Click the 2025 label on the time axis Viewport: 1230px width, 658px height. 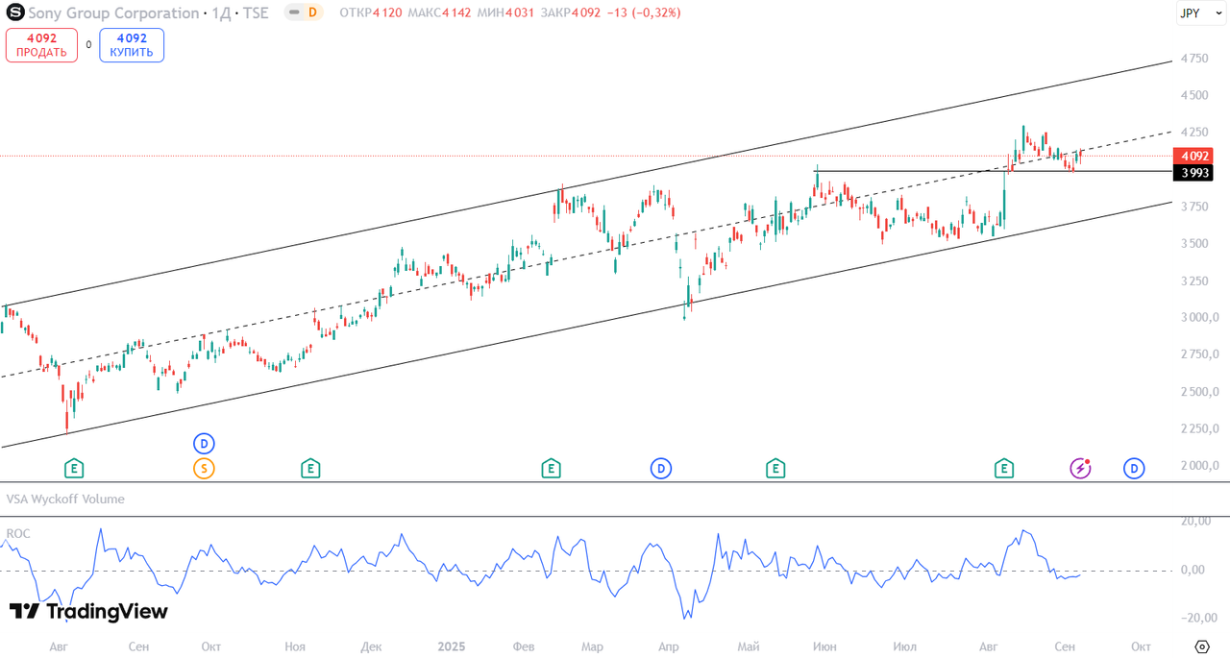pos(452,646)
